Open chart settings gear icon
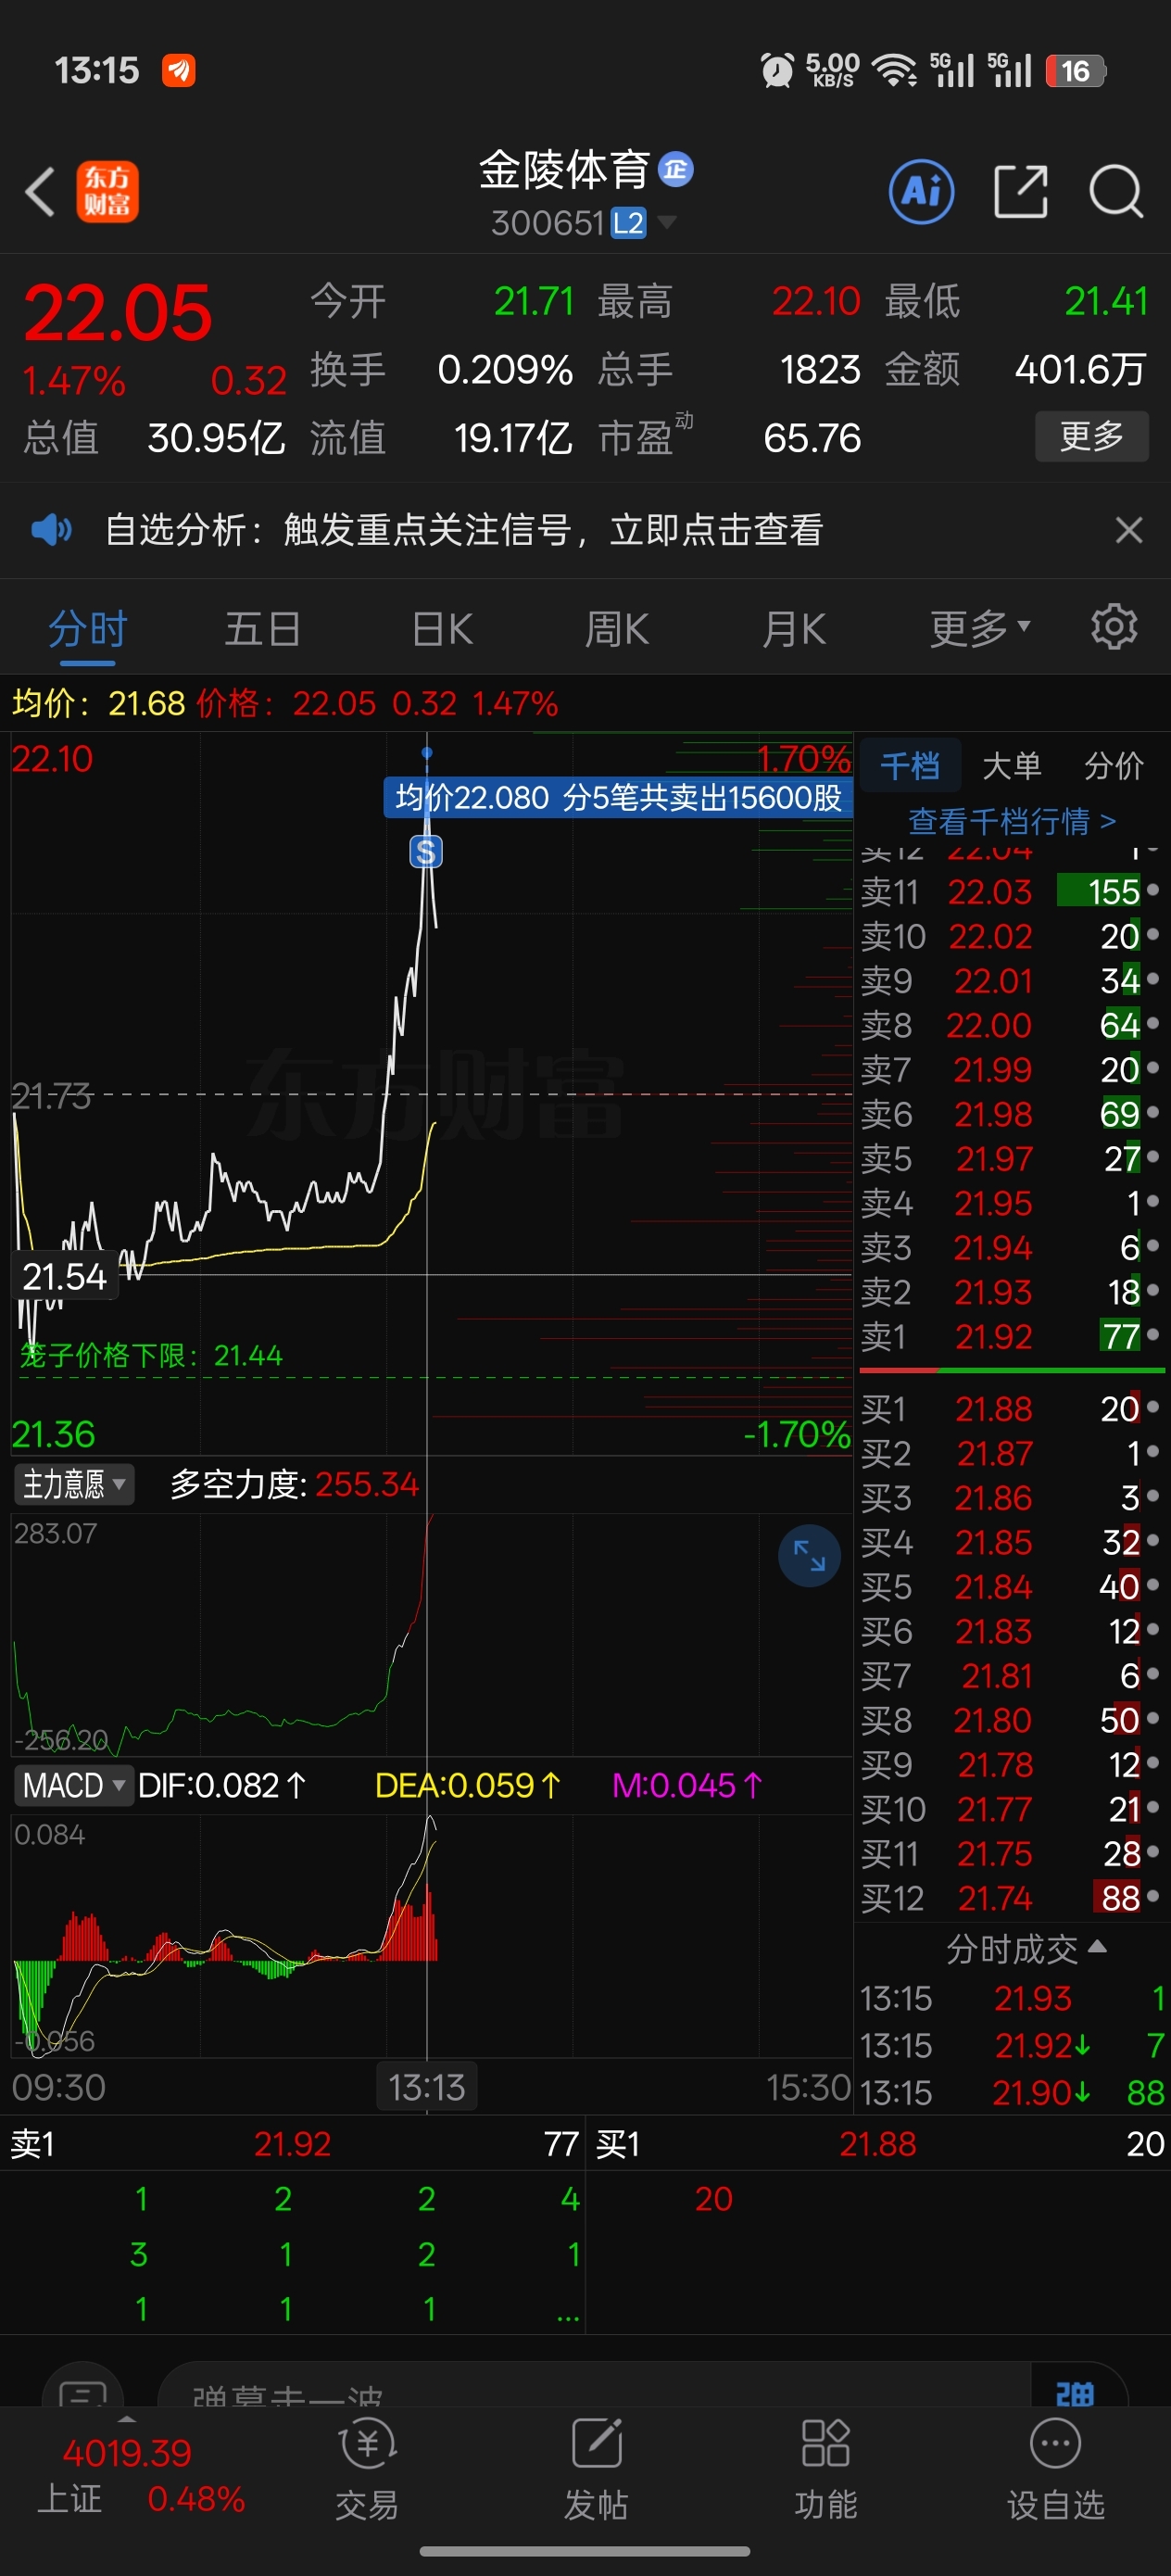This screenshot has height=2576, width=1171. pos(1114,628)
